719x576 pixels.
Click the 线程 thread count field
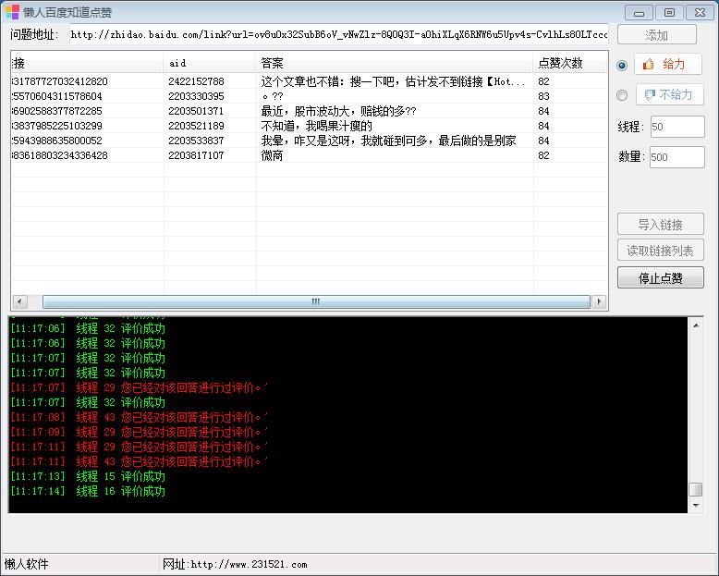(677, 127)
